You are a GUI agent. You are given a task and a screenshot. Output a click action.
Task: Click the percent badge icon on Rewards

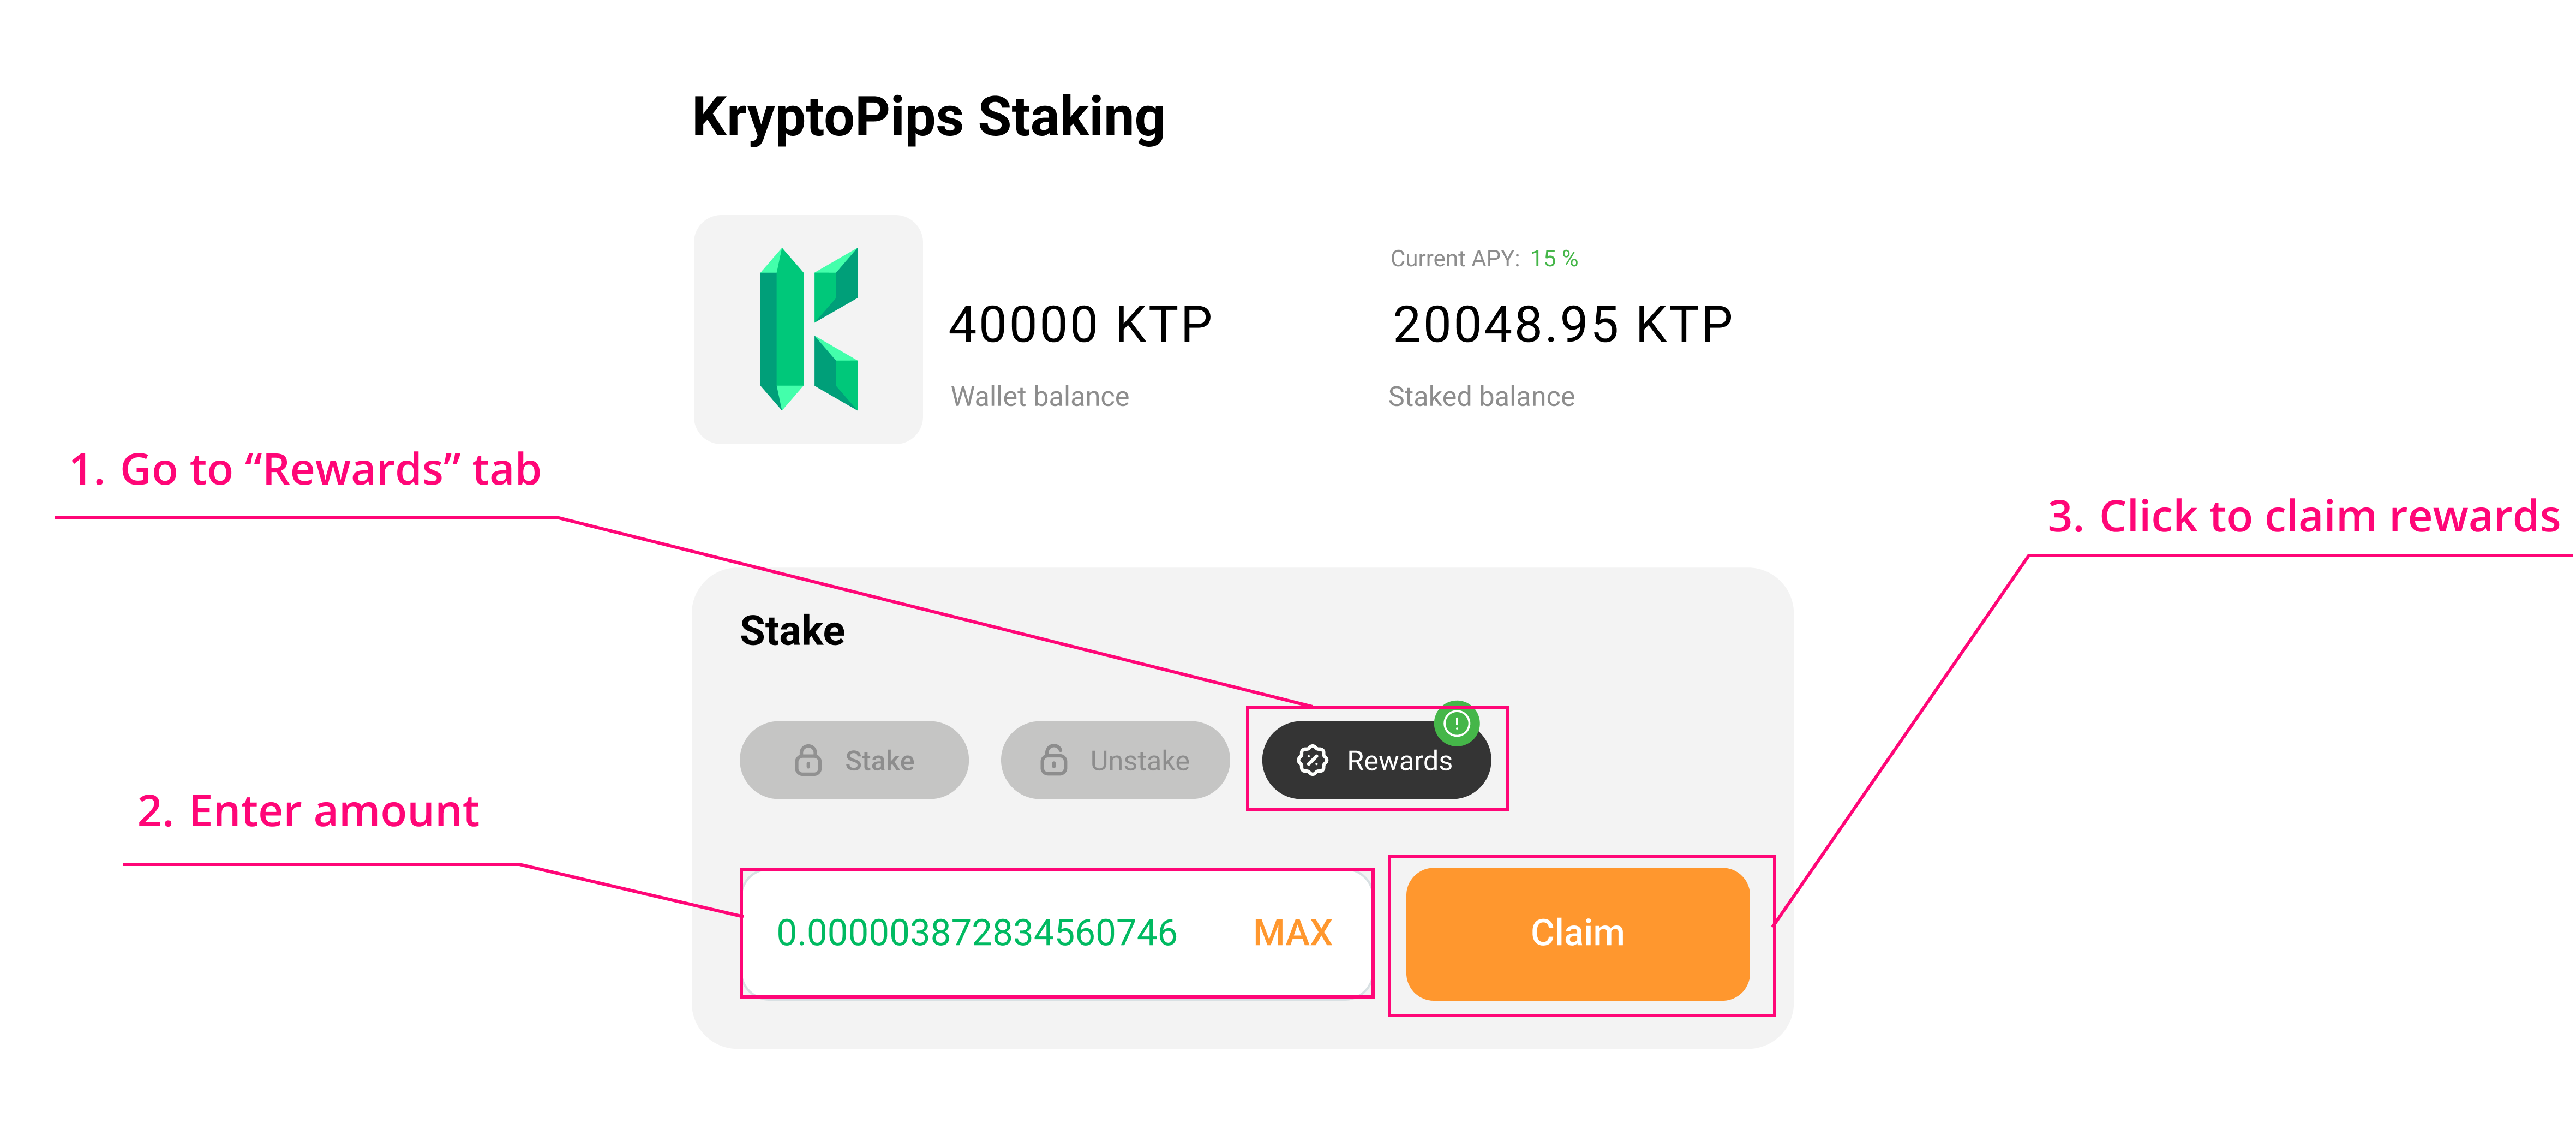click(1312, 760)
